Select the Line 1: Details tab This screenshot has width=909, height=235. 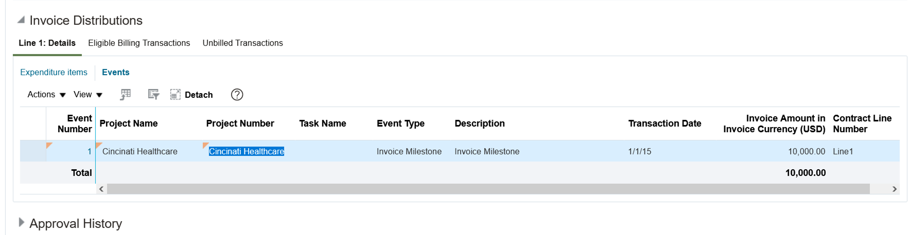point(47,43)
